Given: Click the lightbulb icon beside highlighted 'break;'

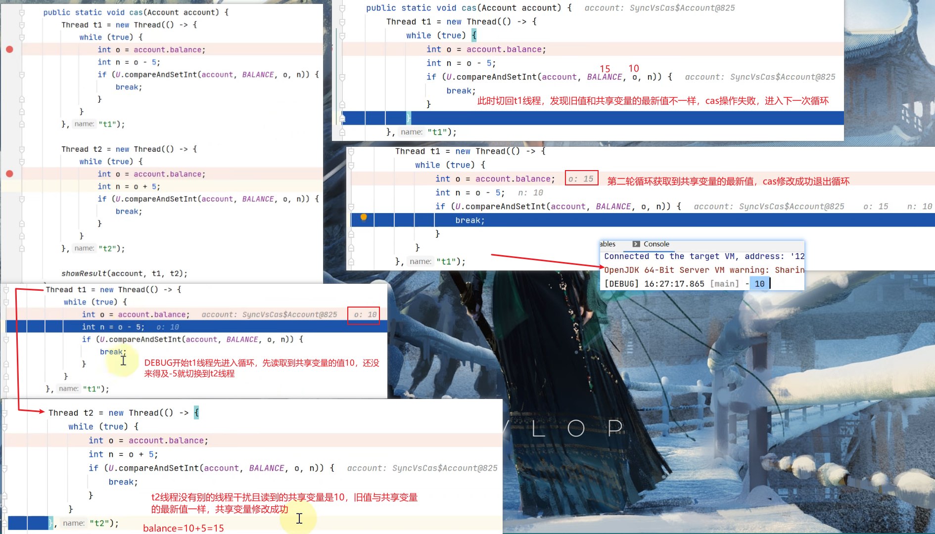Looking at the screenshot, I should tap(364, 217).
